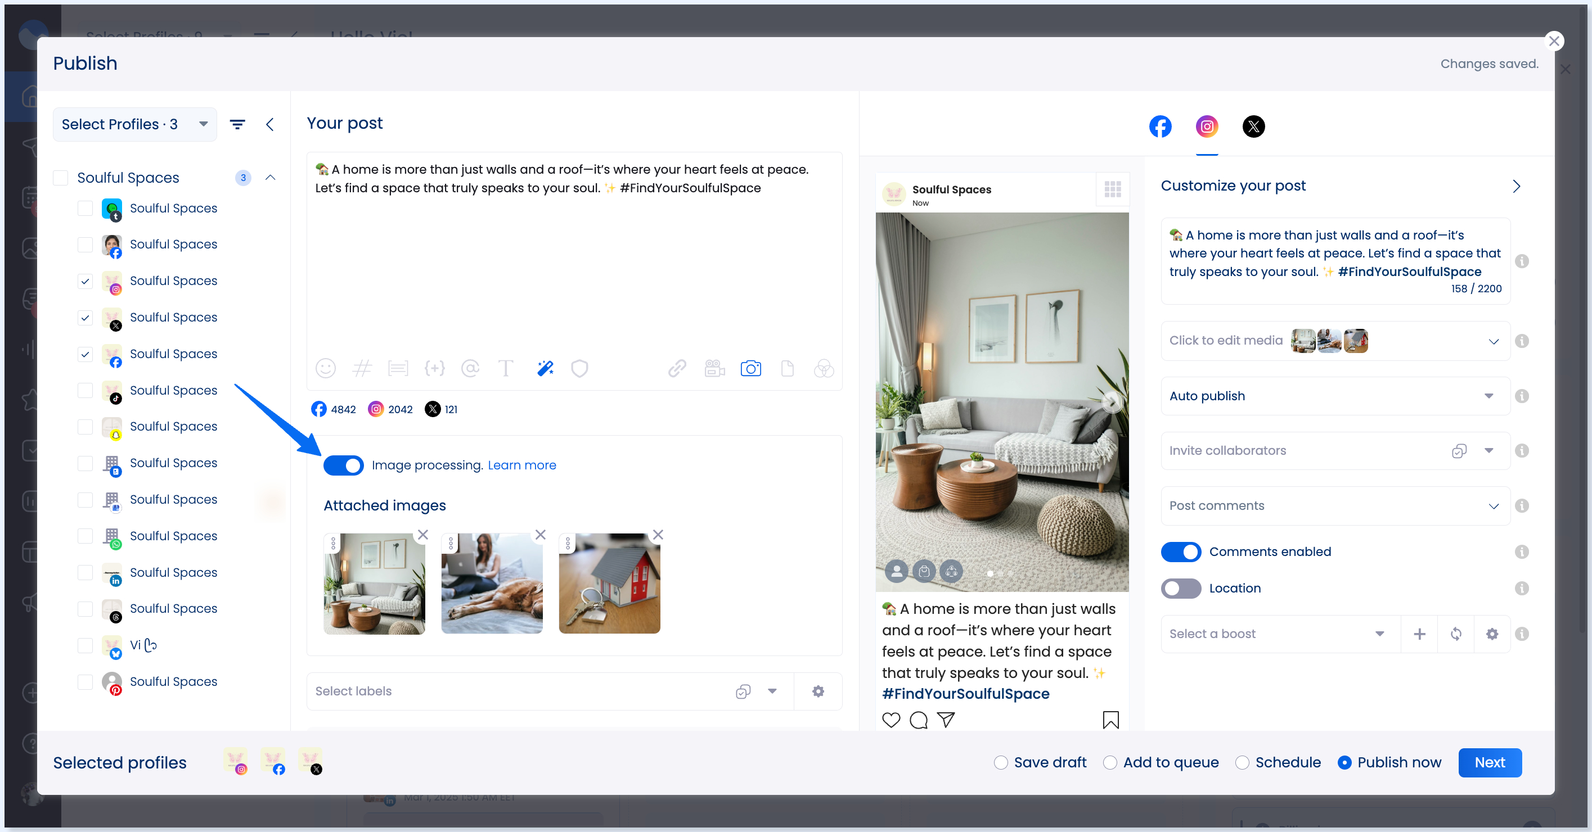1592x832 pixels.
Task: Remove the first attached living room image
Action: pyautogui.click(x=422, y=535)
